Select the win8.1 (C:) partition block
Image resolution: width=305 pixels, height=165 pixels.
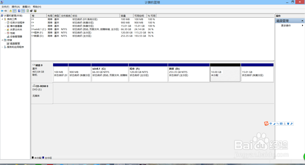tap(110, 72)
